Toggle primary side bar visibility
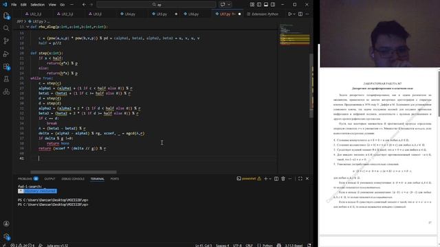The image size is (440, 247). pyautogui.click(x=259, y=5)
